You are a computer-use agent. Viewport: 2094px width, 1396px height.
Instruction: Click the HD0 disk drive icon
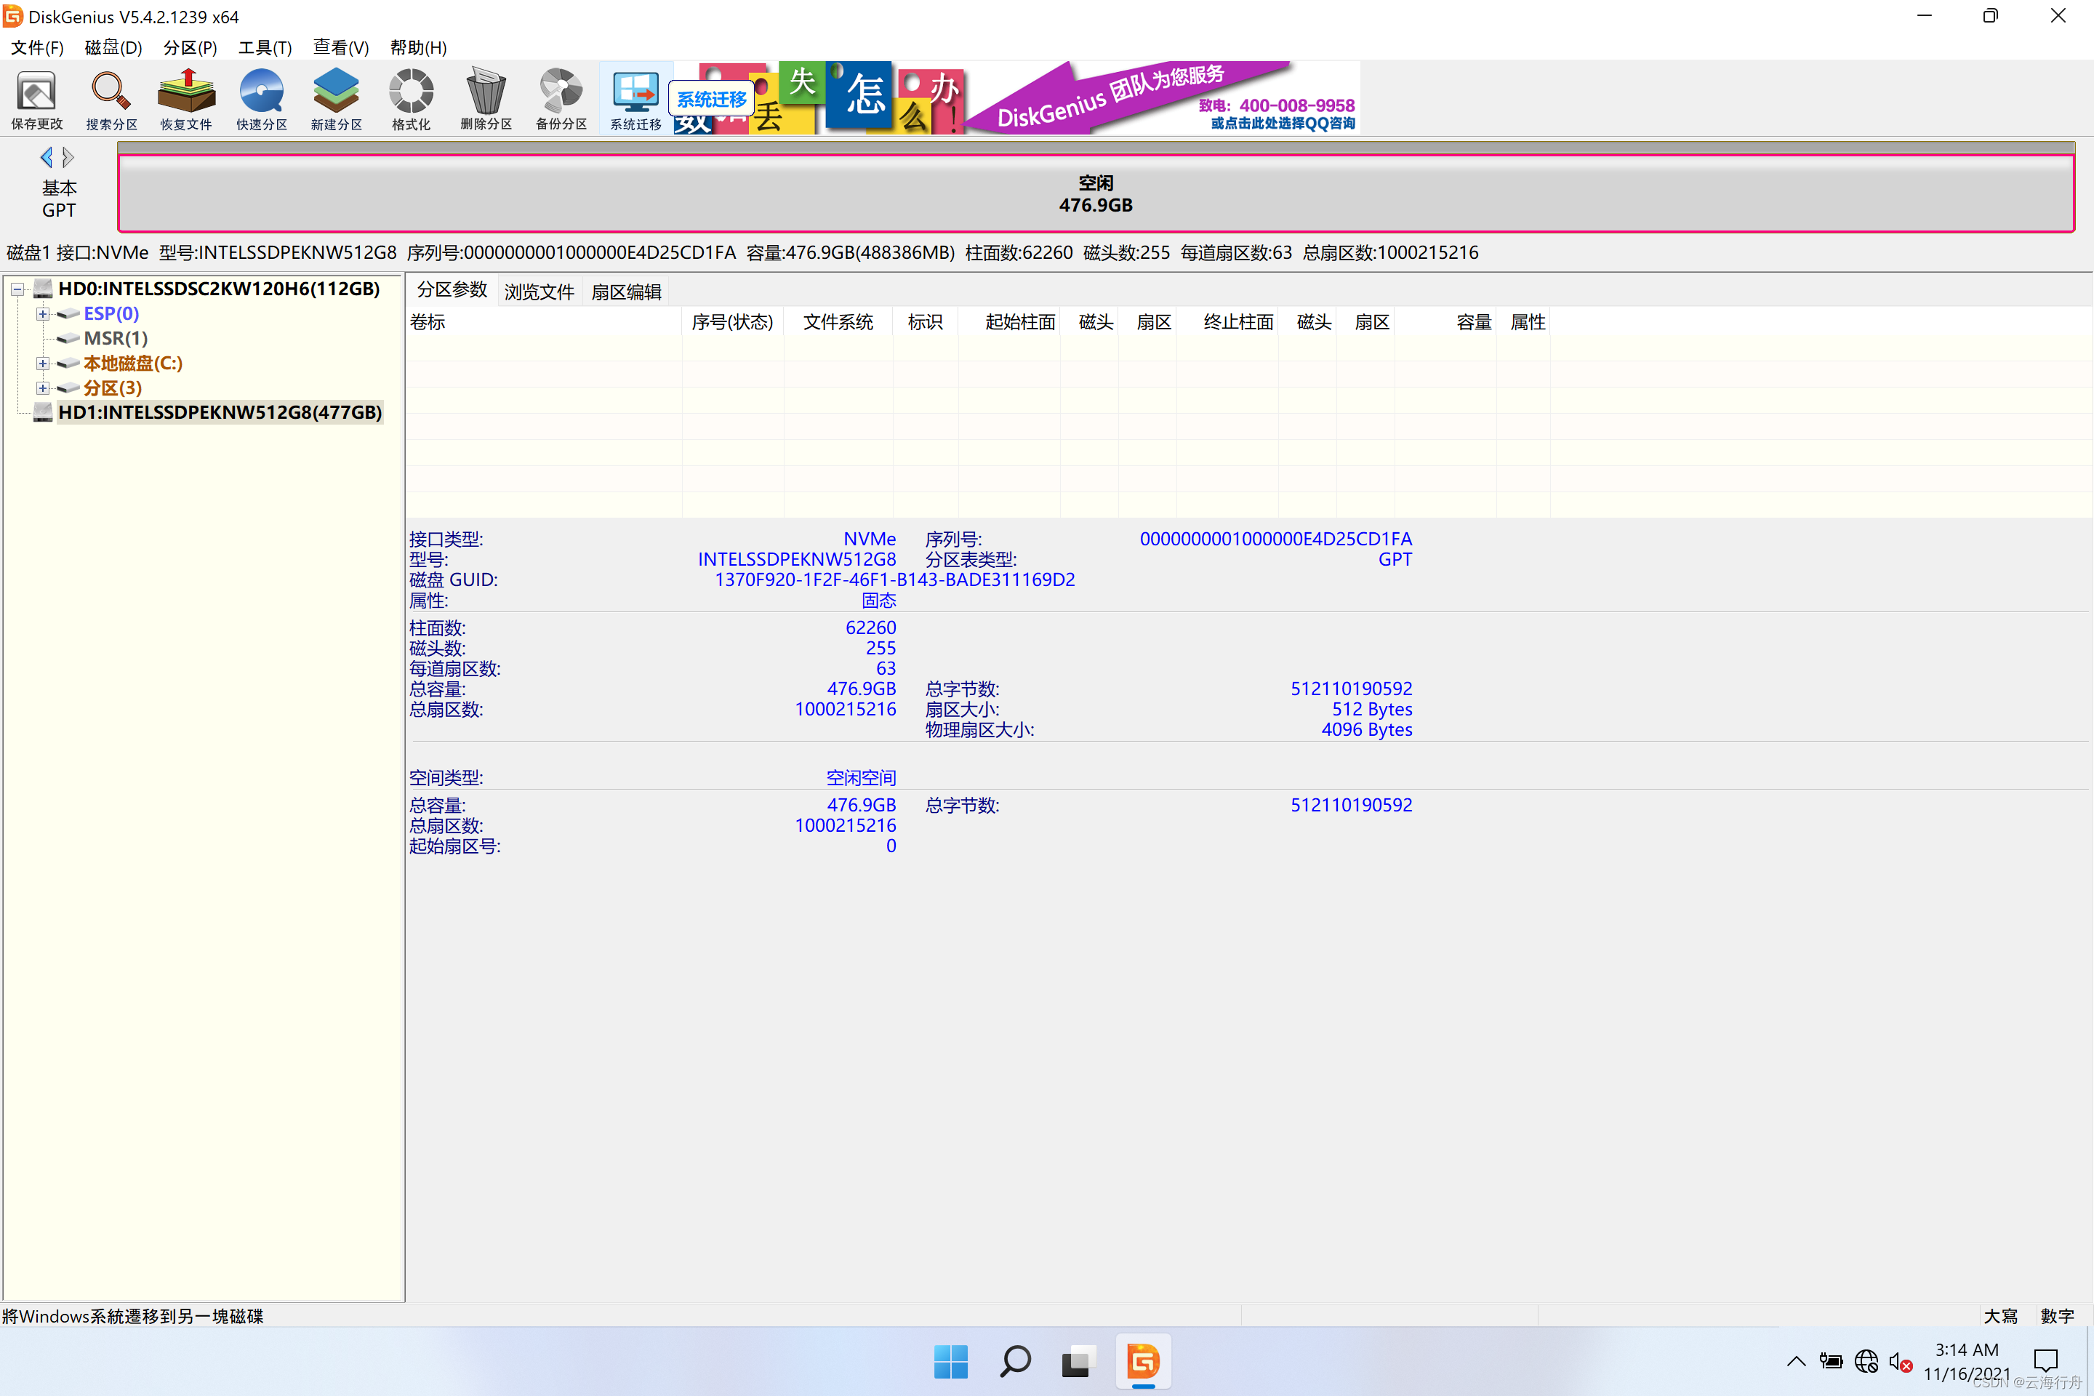43,289
